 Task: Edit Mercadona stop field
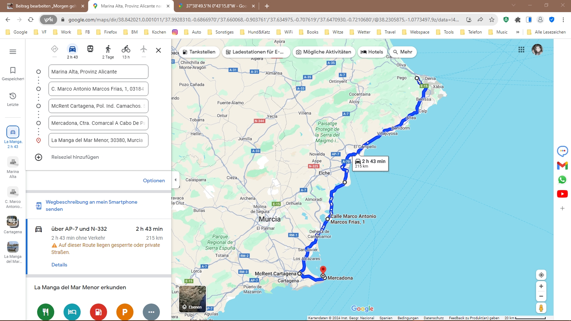click(x=98, y=123)
